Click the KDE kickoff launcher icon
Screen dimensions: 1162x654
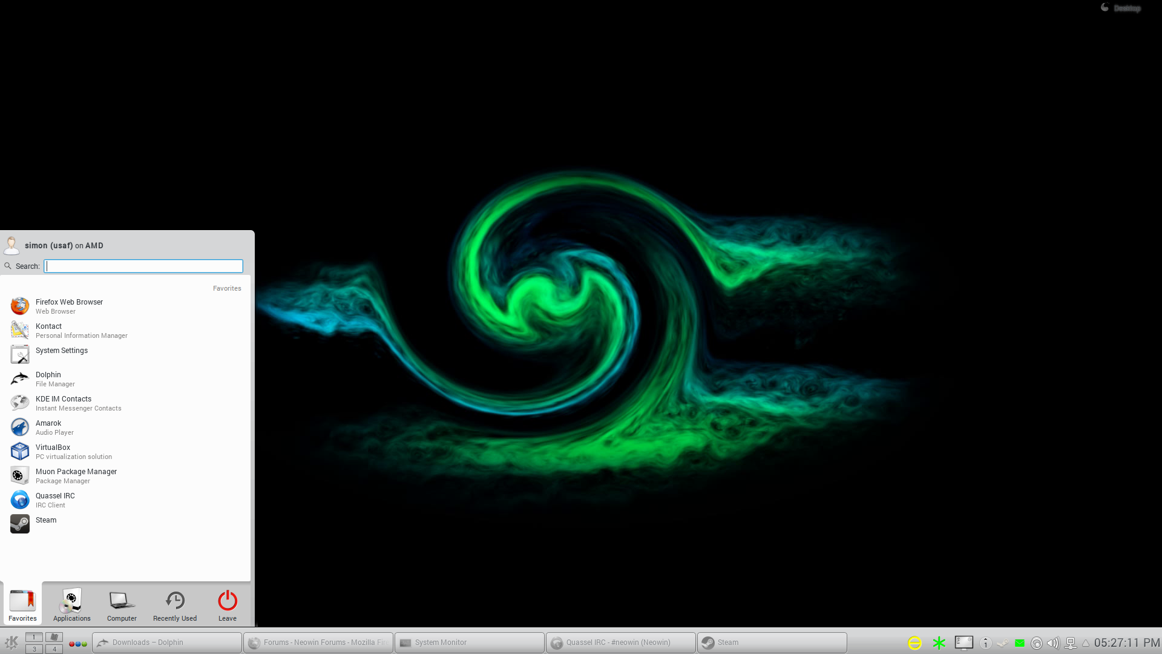11,642
